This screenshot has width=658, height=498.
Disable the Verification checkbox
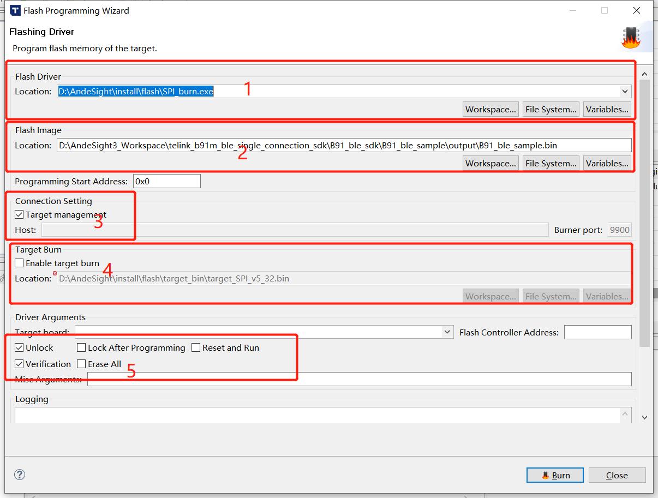pyautogui.click(x=20, y=364)
